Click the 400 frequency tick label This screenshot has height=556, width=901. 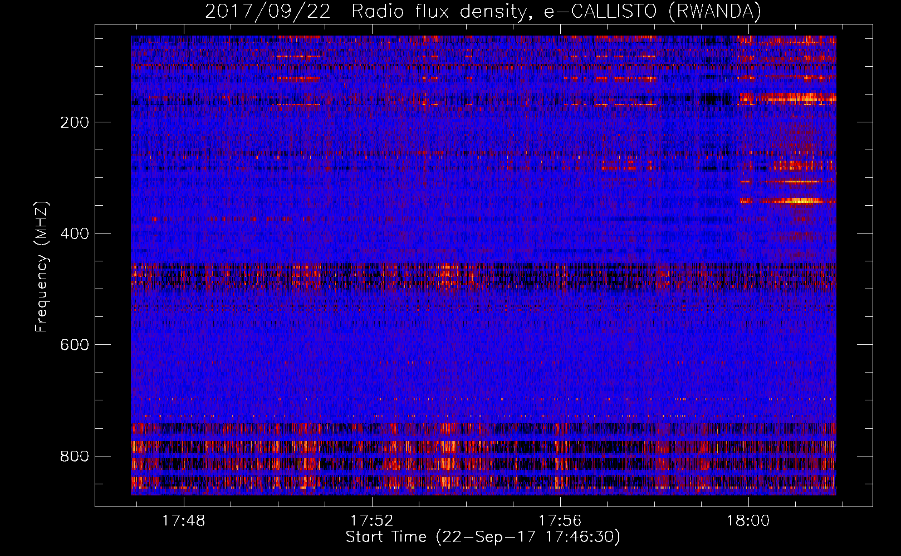coord(75,234)
